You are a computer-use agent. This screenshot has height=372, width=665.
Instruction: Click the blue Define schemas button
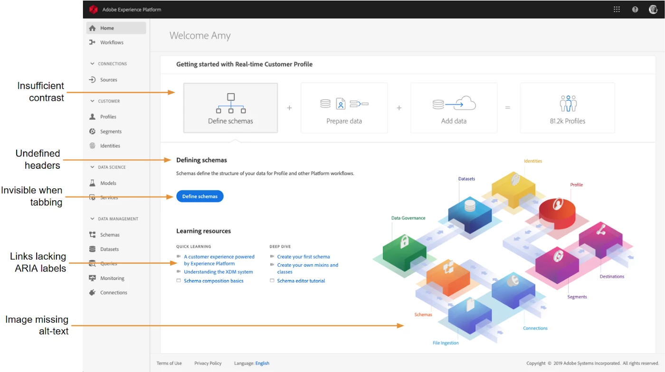[x=200, y=196]
